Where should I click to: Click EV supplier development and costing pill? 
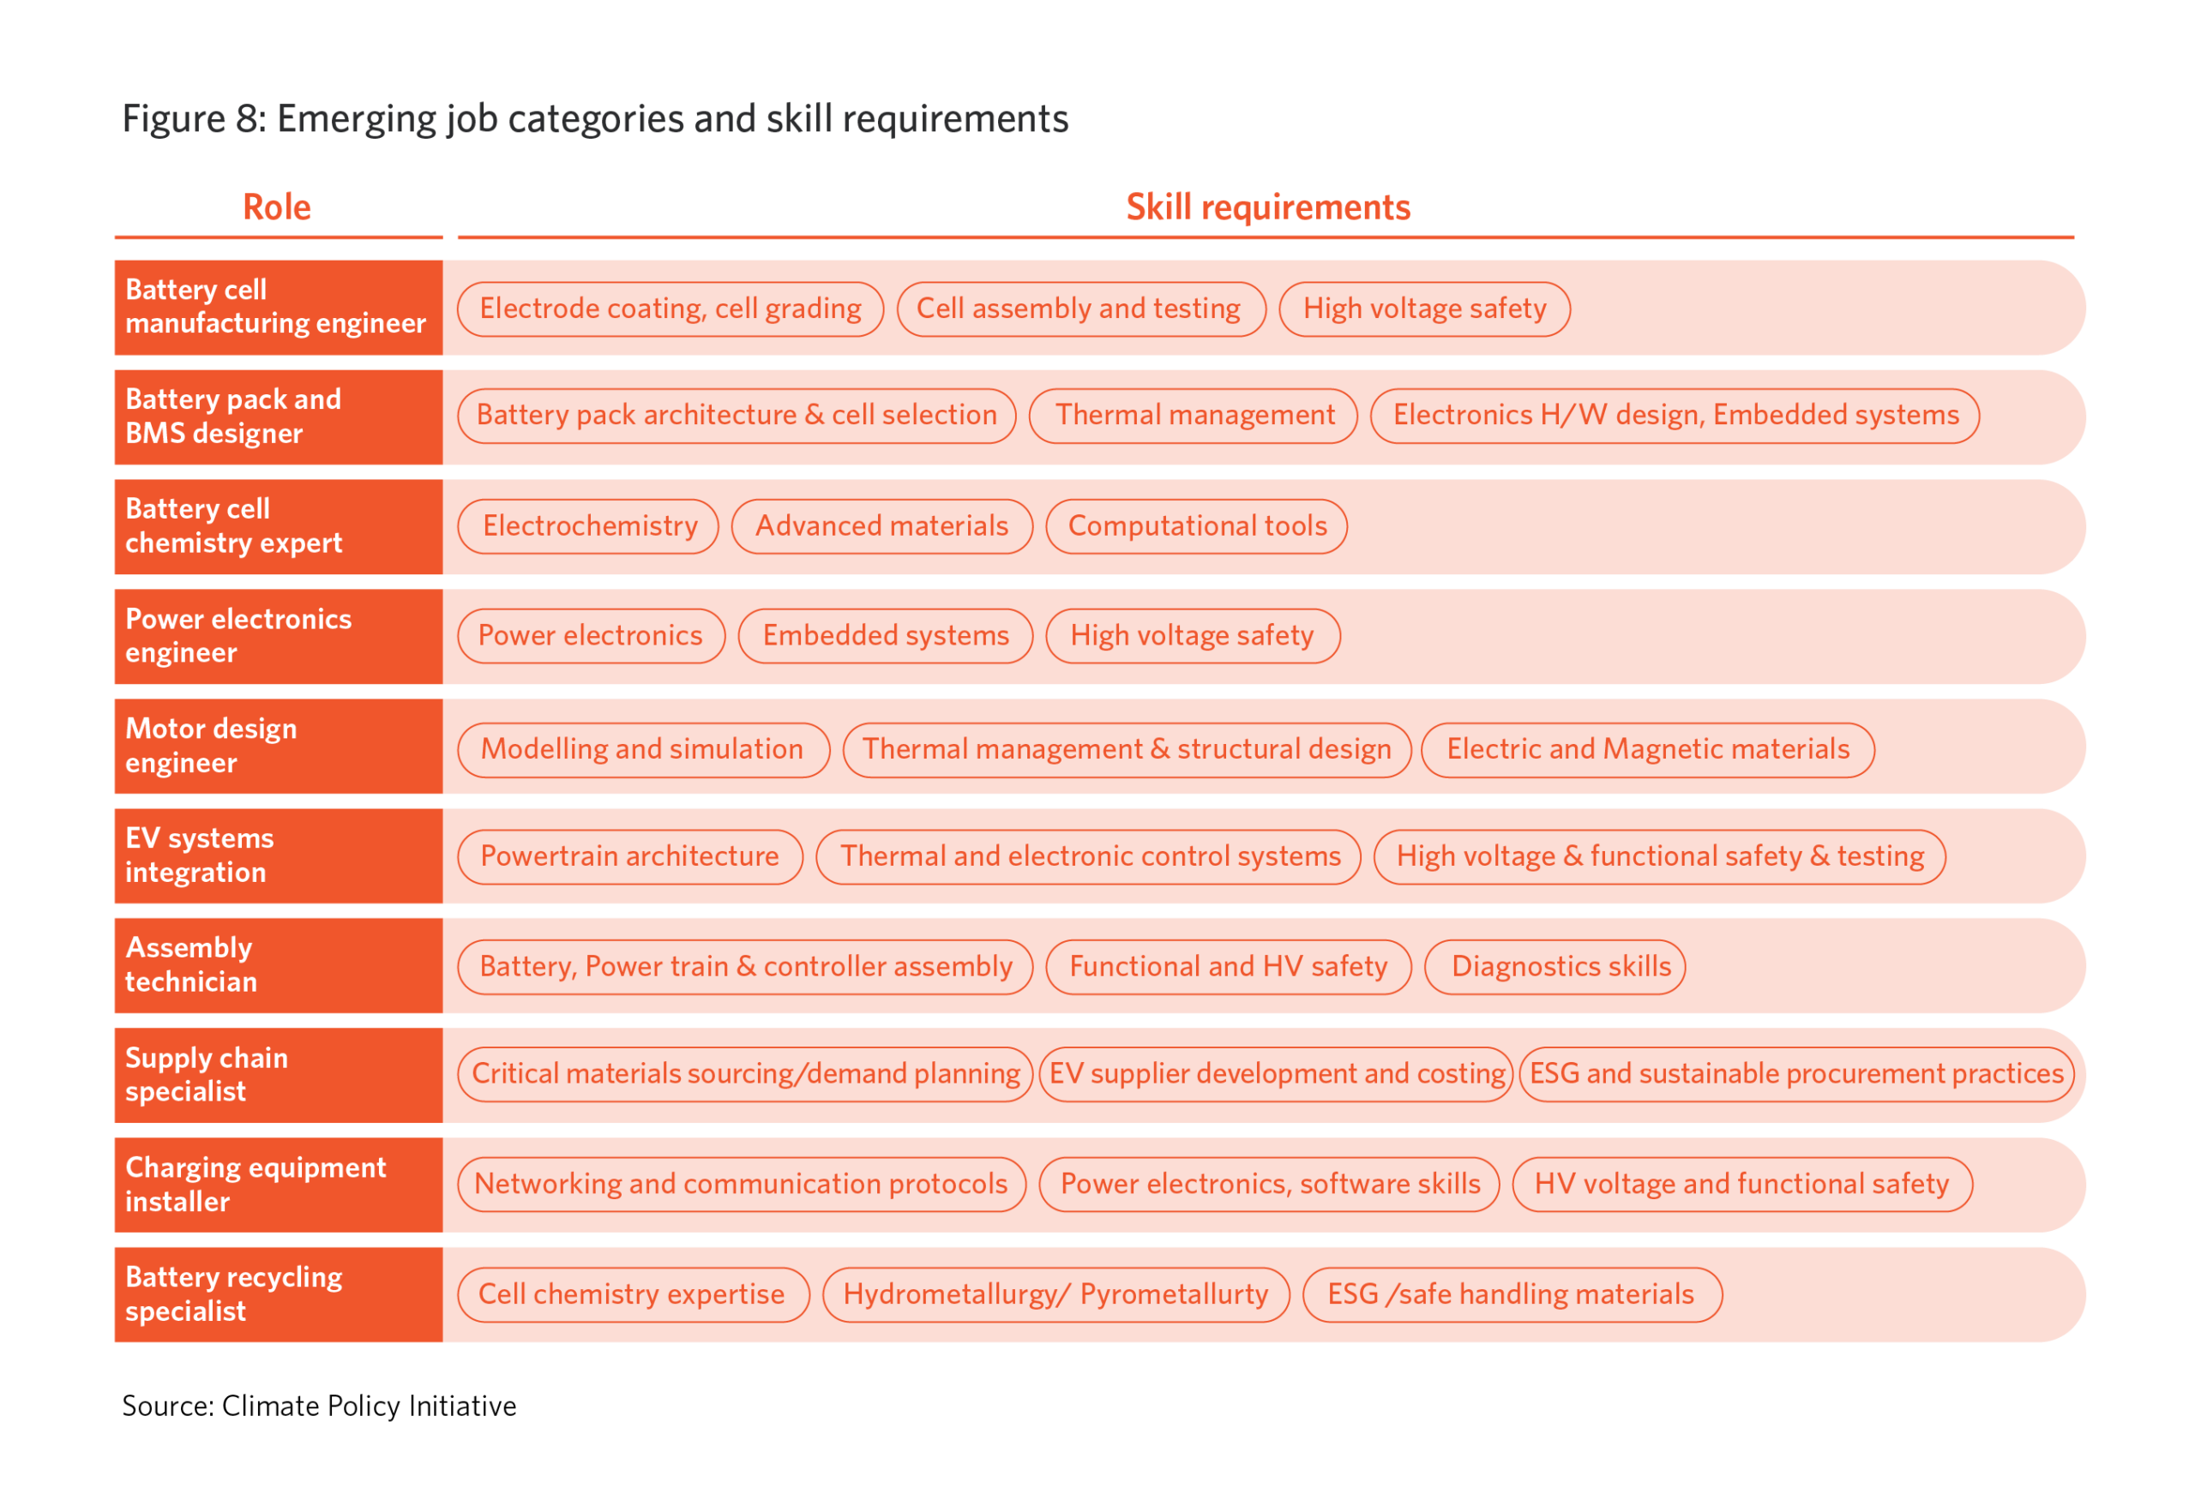click(x=1275, y=1075)
